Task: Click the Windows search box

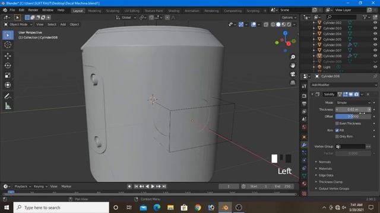Action: [61, 208]
